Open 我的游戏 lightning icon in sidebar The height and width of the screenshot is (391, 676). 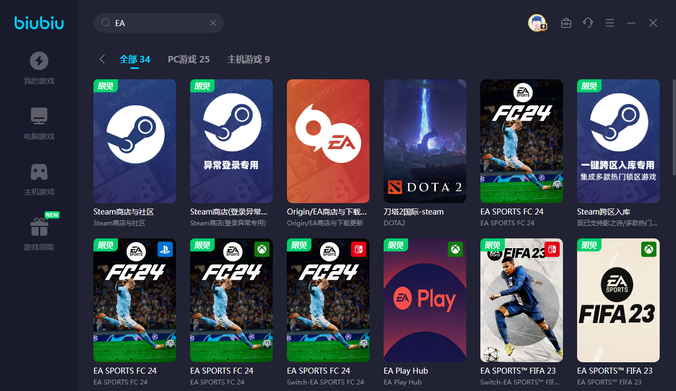pyautogui.click(x=39, y=61)
